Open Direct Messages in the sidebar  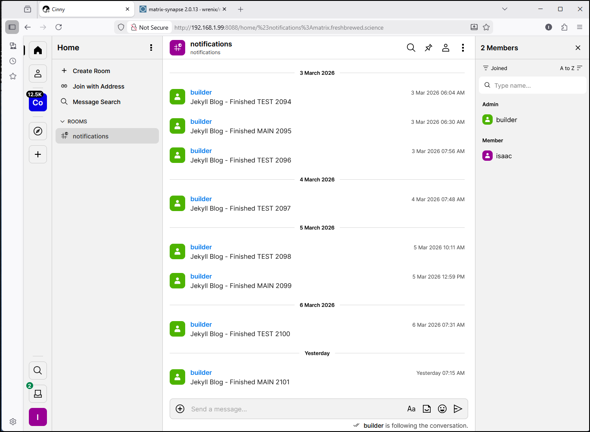tap(38, 74)
